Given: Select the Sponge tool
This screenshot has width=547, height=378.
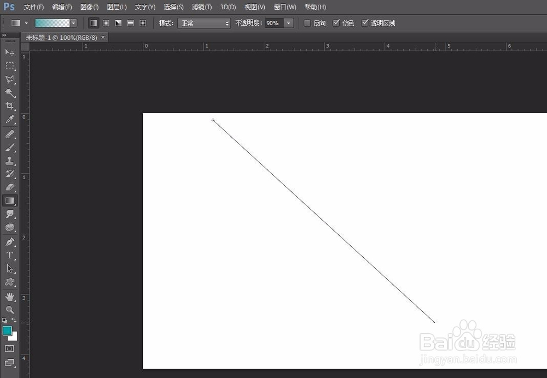Looking at the screenshot, I should click(x=10, y=227).
